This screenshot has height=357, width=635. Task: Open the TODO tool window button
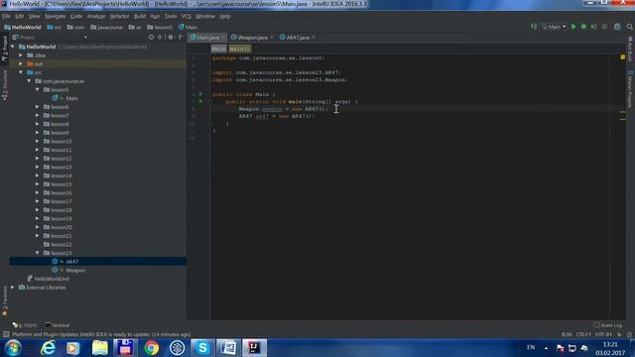pyautogui.click(x=24, y=325)
